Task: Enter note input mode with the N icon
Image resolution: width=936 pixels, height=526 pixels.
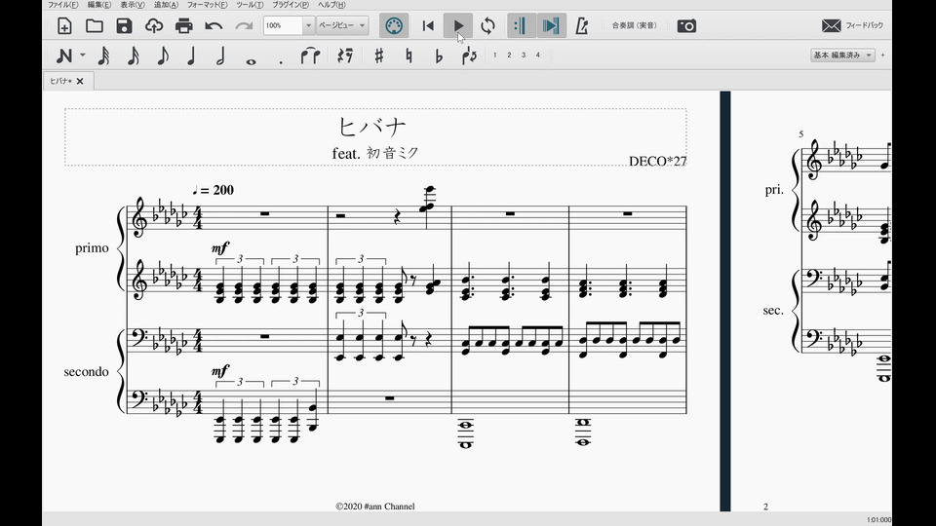Action: (64, 56)
